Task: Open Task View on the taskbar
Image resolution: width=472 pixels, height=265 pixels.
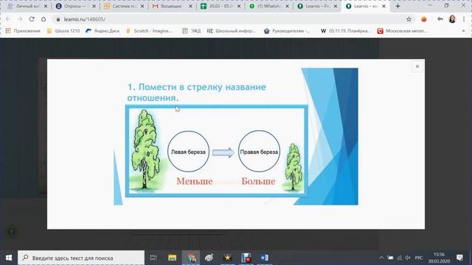Action: (x=153, y=258)
